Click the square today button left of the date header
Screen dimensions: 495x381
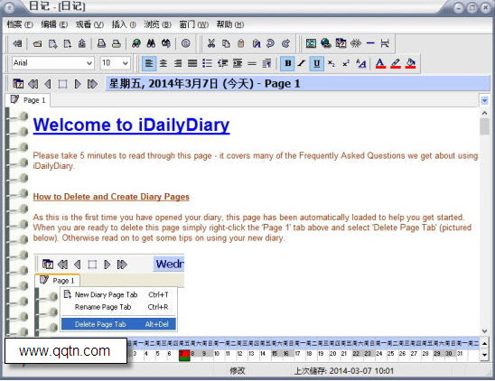pos(63,84)
